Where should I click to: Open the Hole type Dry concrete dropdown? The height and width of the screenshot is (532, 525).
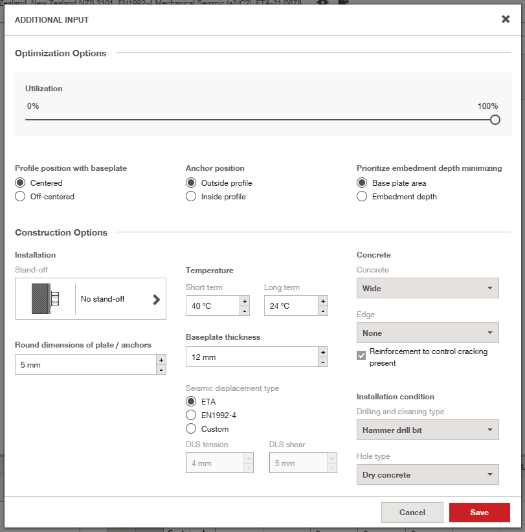coord(428,474)
